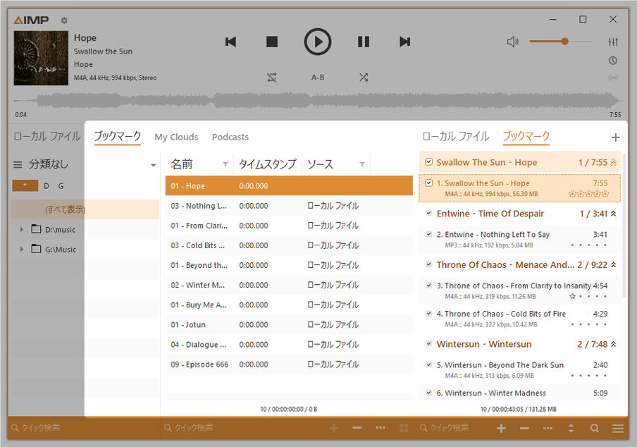Select the playlist ブックマーク tab
This screenshot has width=637, height=447.
pyautogui.click(x=526, y=137)
